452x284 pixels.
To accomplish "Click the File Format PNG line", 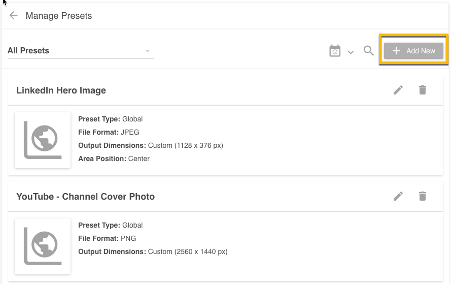I will coord(107,238).
